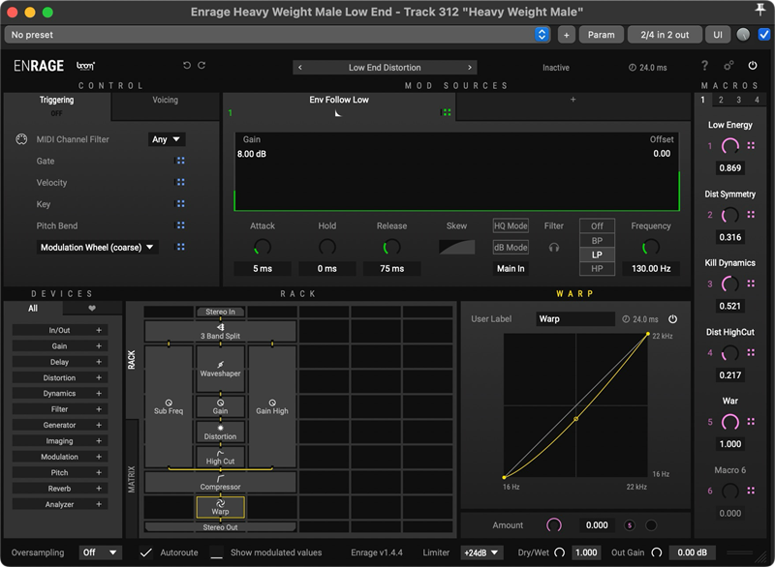This screenshot has height=567, width=775.
Task: Click the Low Energy macro knob
Action: (x=730, y=146)
